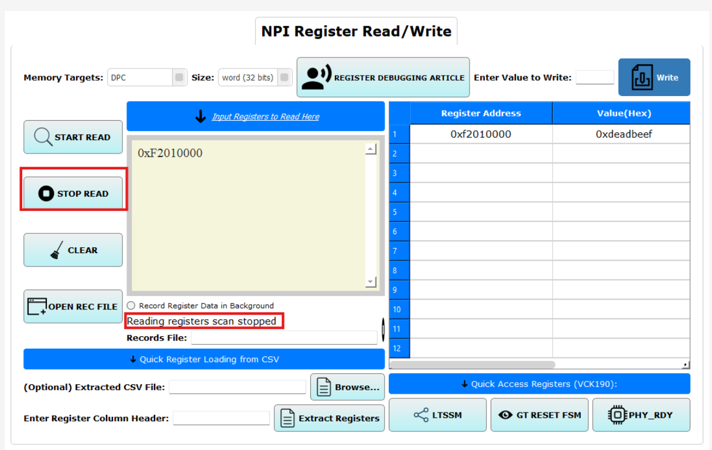Screen dimensions: 712x450
Task: Click the LTSSM quick access label
Action: coord(447,415)
